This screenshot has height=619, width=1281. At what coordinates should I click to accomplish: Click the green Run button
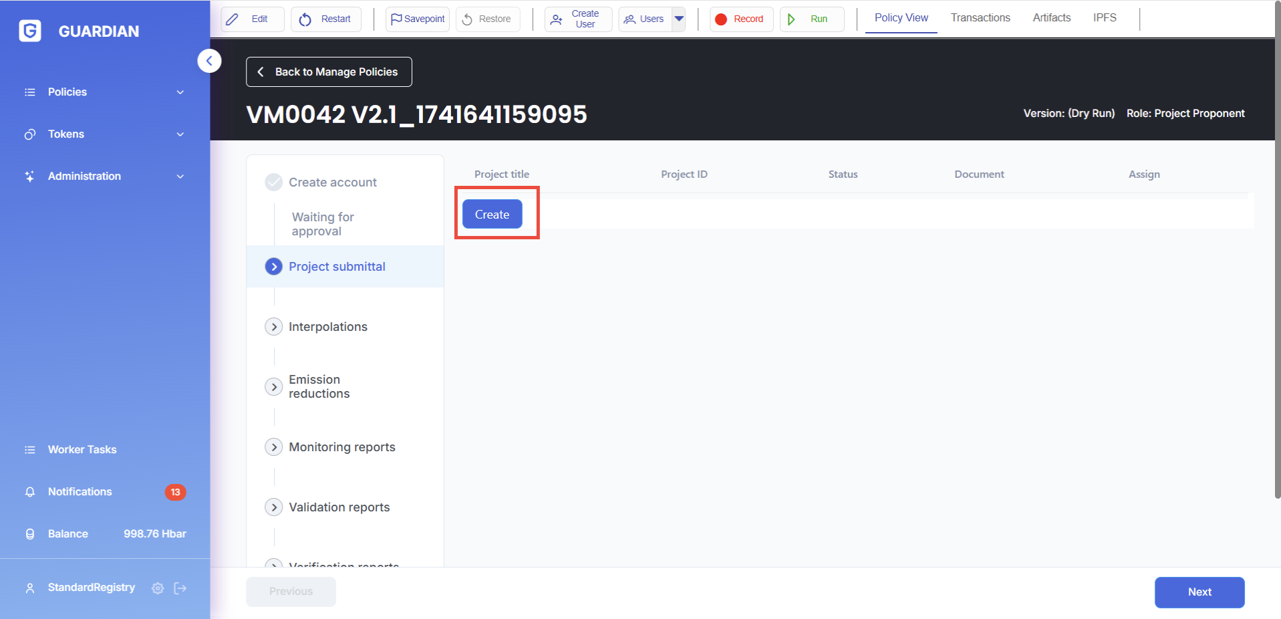(x=812, y=19)
